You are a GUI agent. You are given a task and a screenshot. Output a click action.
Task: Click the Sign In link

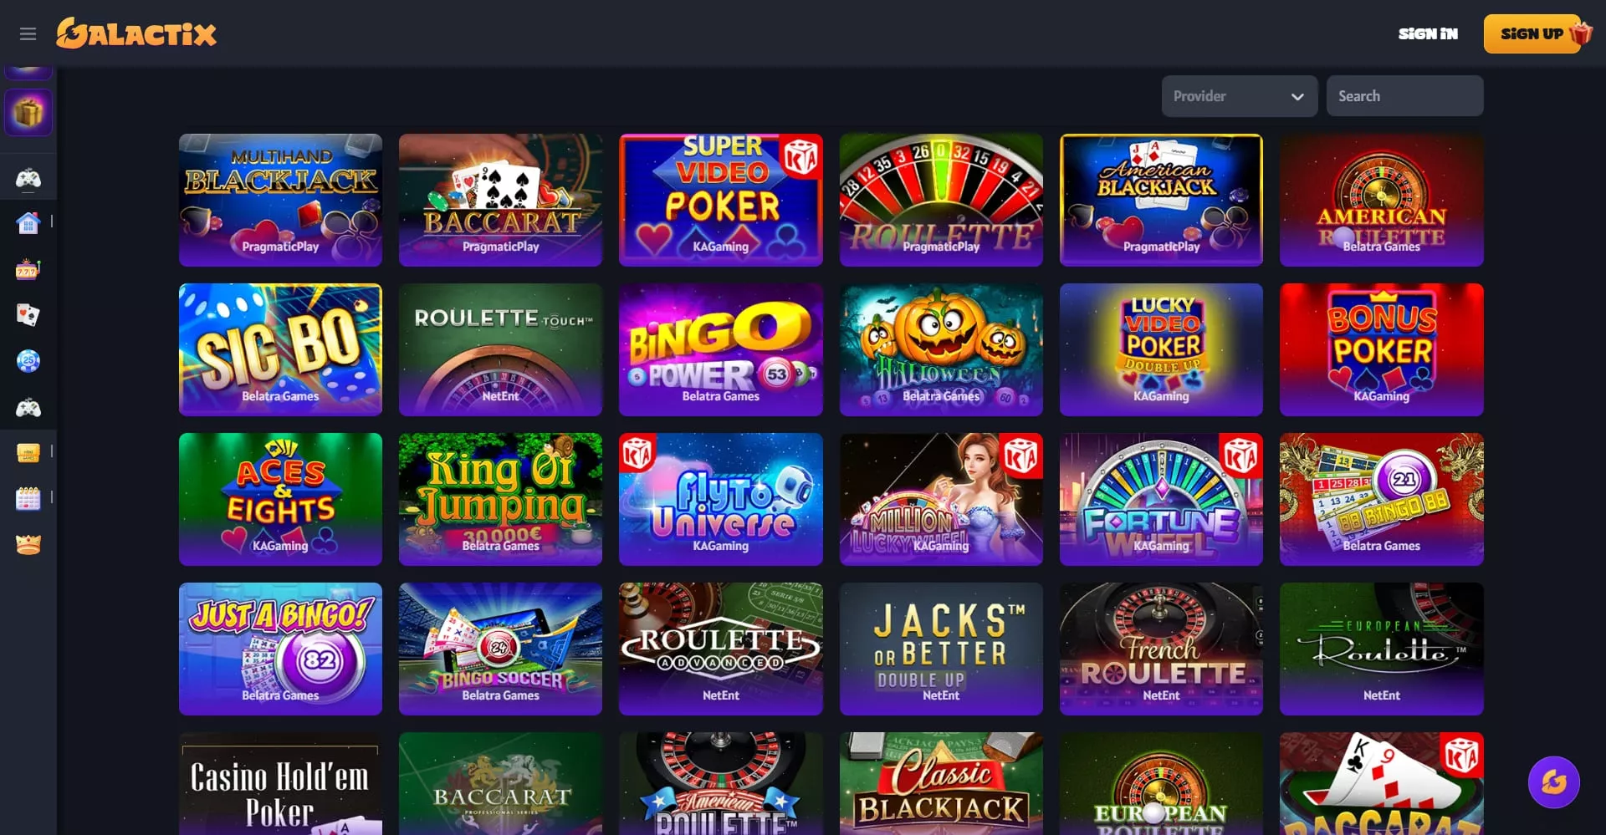point(1428,34)
